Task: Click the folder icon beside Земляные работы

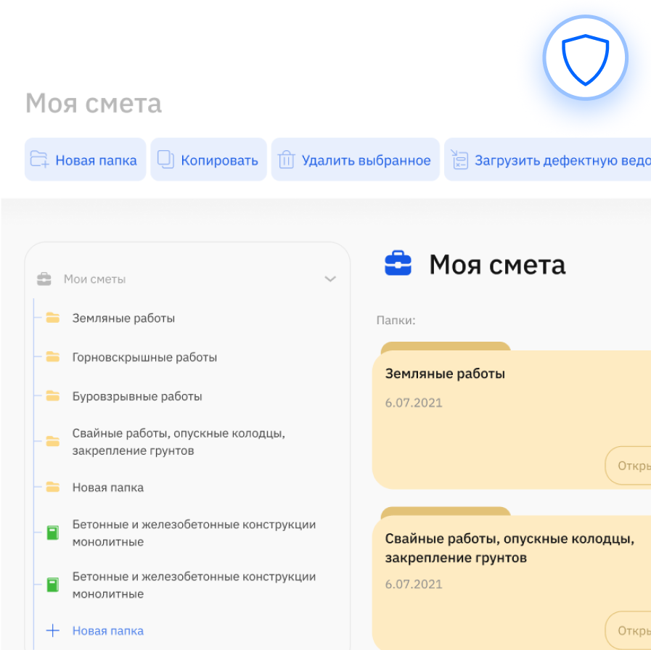Action: pyautogui.click(x=51, y=318)
